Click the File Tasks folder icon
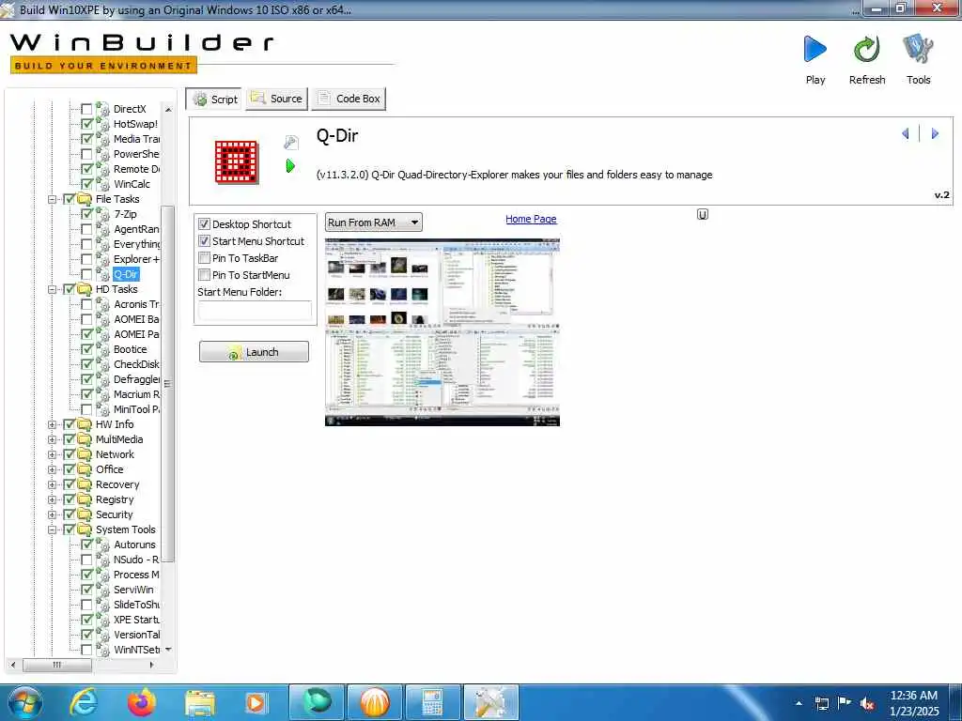The width and height of the screenshot is (962, 721). (85, 199)
